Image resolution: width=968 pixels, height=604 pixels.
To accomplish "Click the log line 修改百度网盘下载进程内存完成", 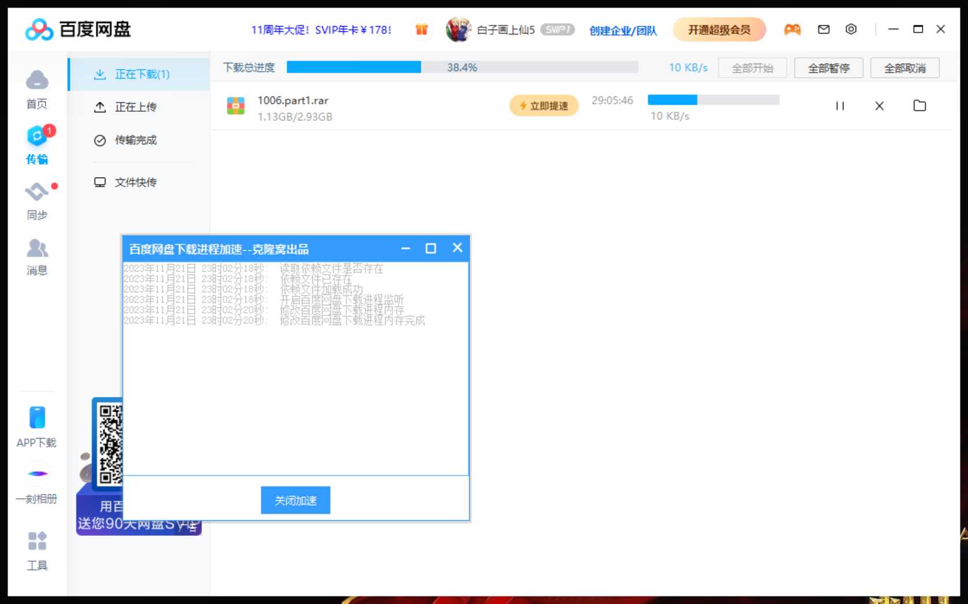I will coord(352,320).
